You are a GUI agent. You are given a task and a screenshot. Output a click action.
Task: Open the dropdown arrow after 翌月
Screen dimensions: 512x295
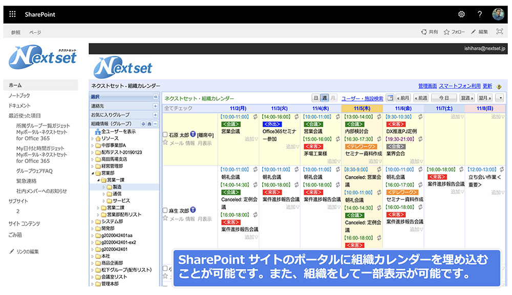(500, 98)
